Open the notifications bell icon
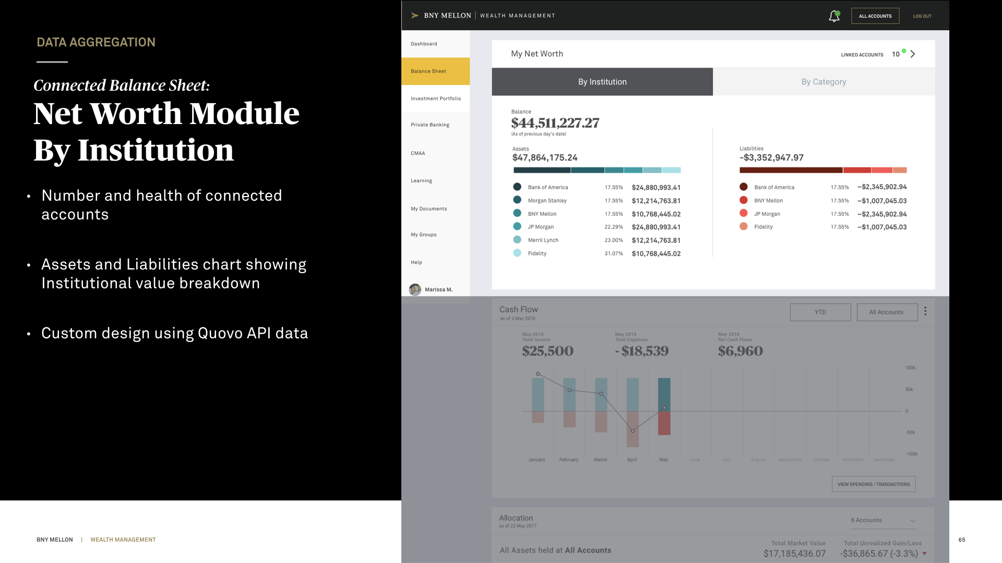 [x=834, y=16]
